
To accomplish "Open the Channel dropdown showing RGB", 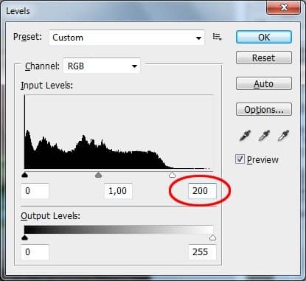I will 102,66.
